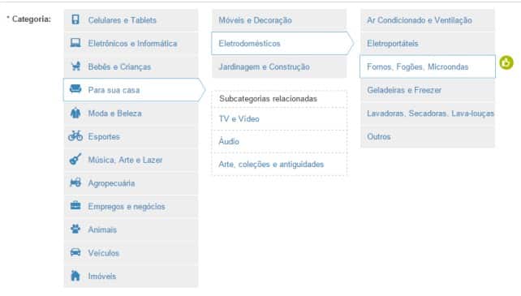Select Jardinagem e Construção subcategory
Image resolution: width=521 pixels, height=296 pixels.
(x=279, y=66)
